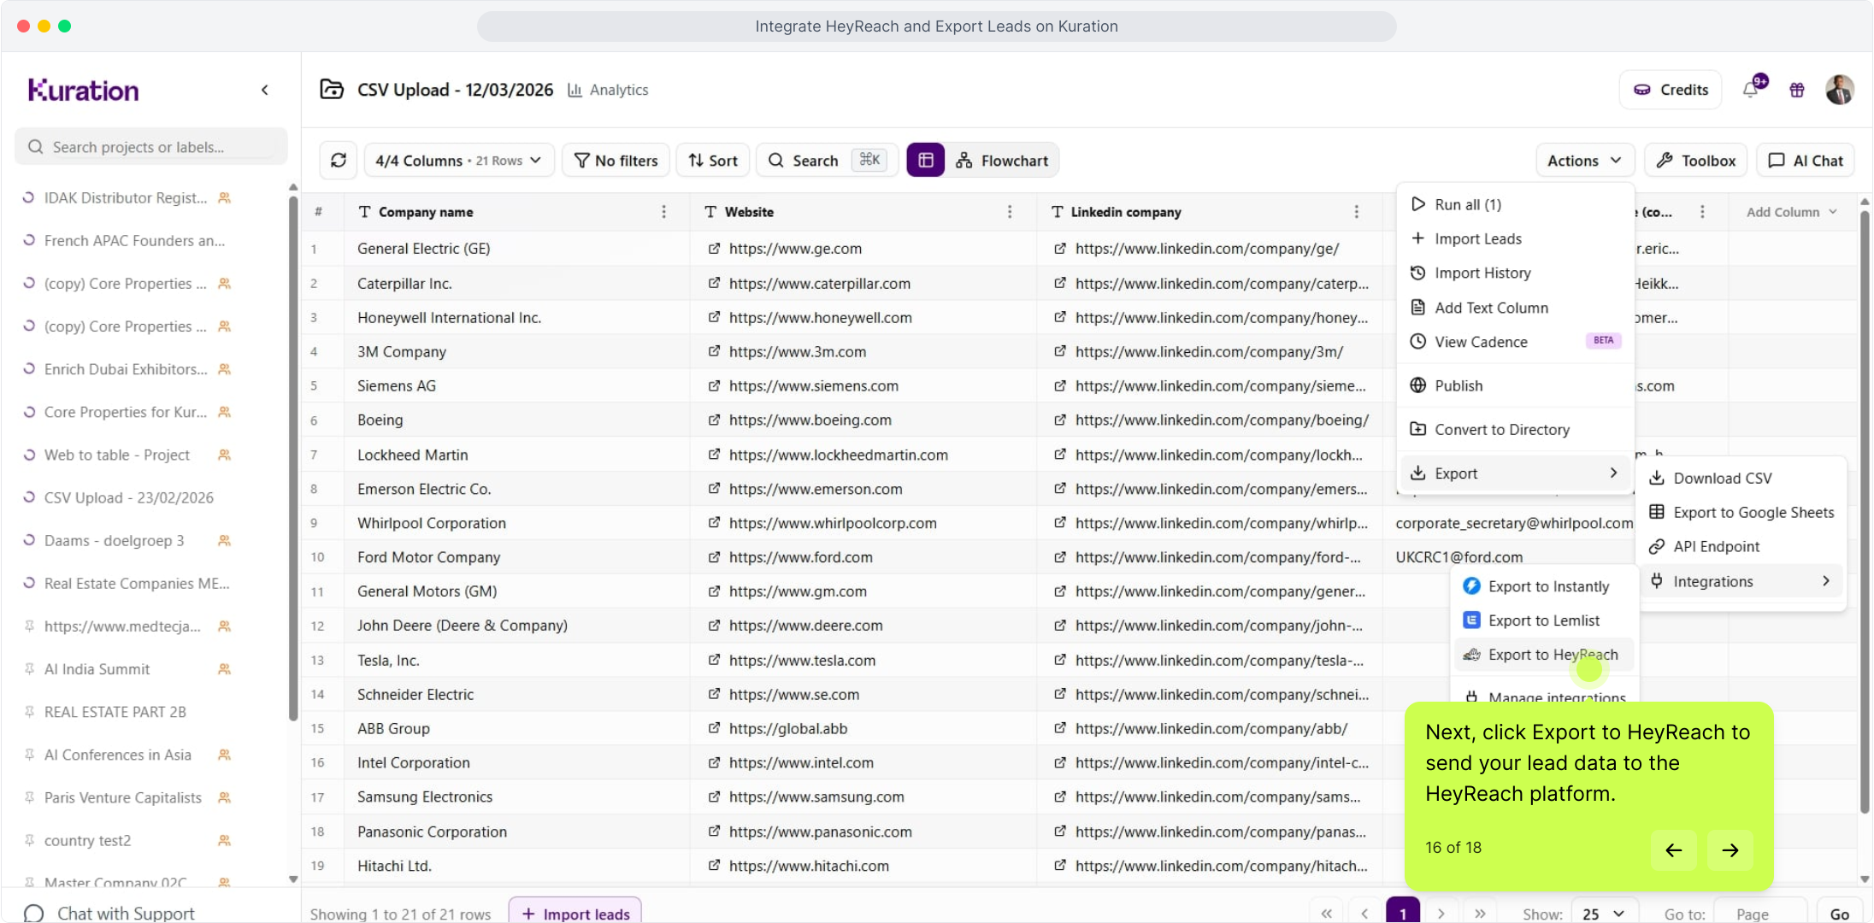
Task: Open the Toolbox button
Action: point(1696,160)
